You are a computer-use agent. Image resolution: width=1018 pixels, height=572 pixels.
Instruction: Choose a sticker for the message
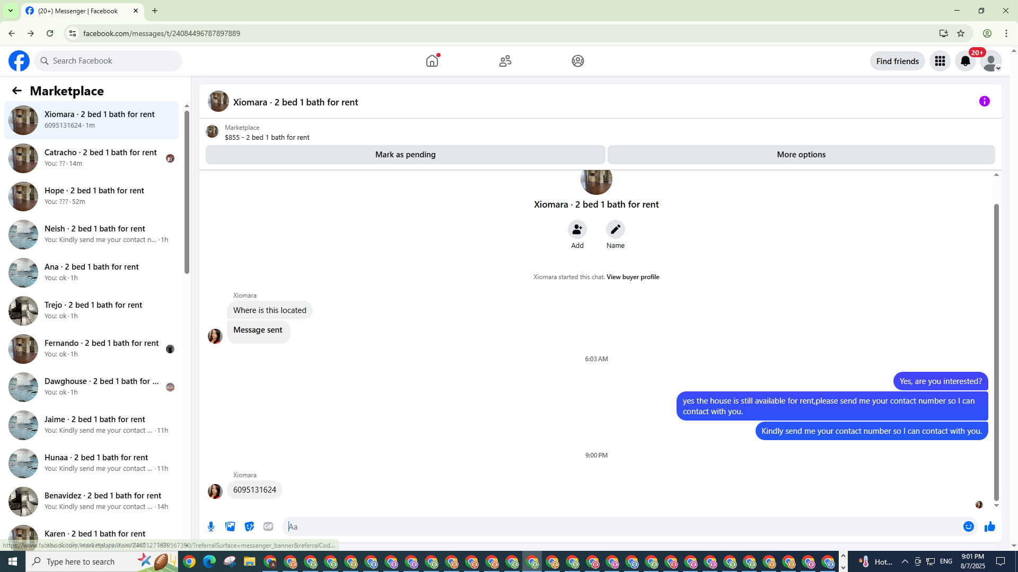(x=249, y=526)
